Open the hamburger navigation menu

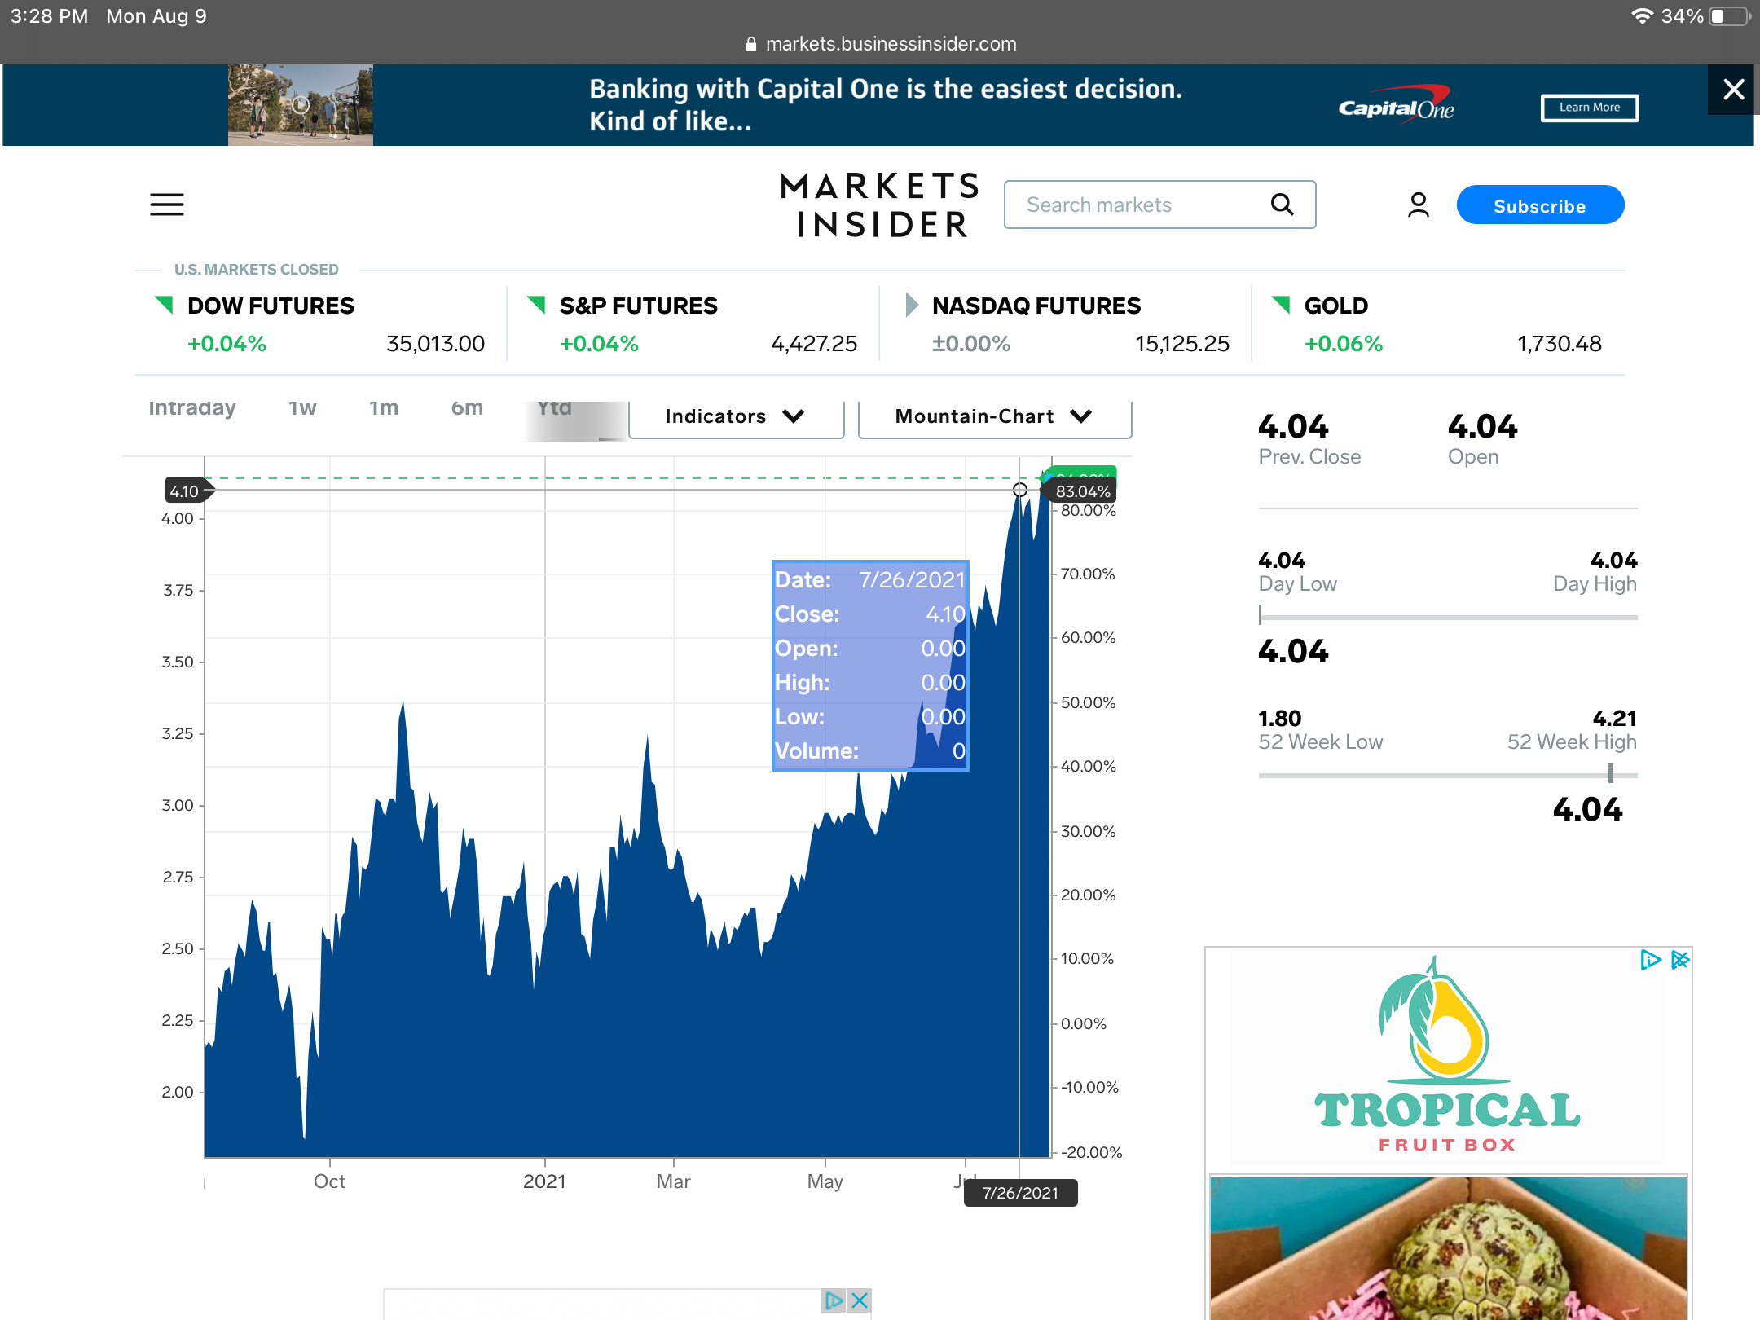tap(167, 205)
